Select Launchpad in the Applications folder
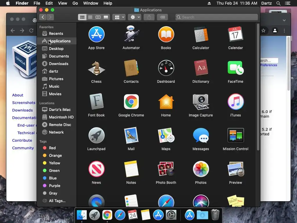Viewport: 297px width, 223px height. coord(96,135)
